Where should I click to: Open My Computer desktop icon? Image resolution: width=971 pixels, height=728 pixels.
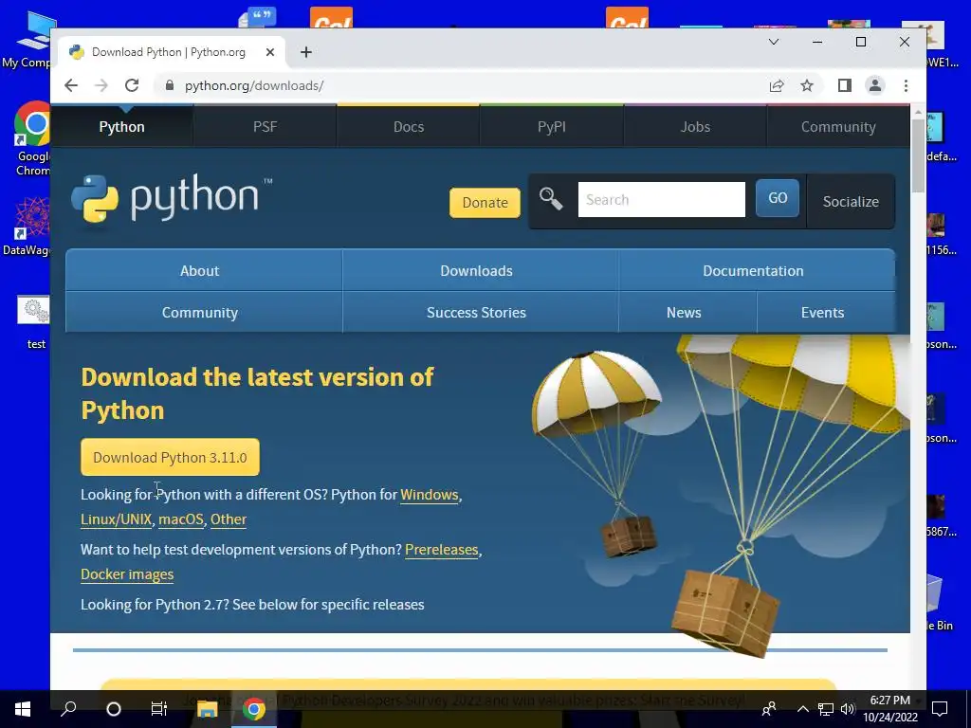pyautogui.click(x=29, y=40)
